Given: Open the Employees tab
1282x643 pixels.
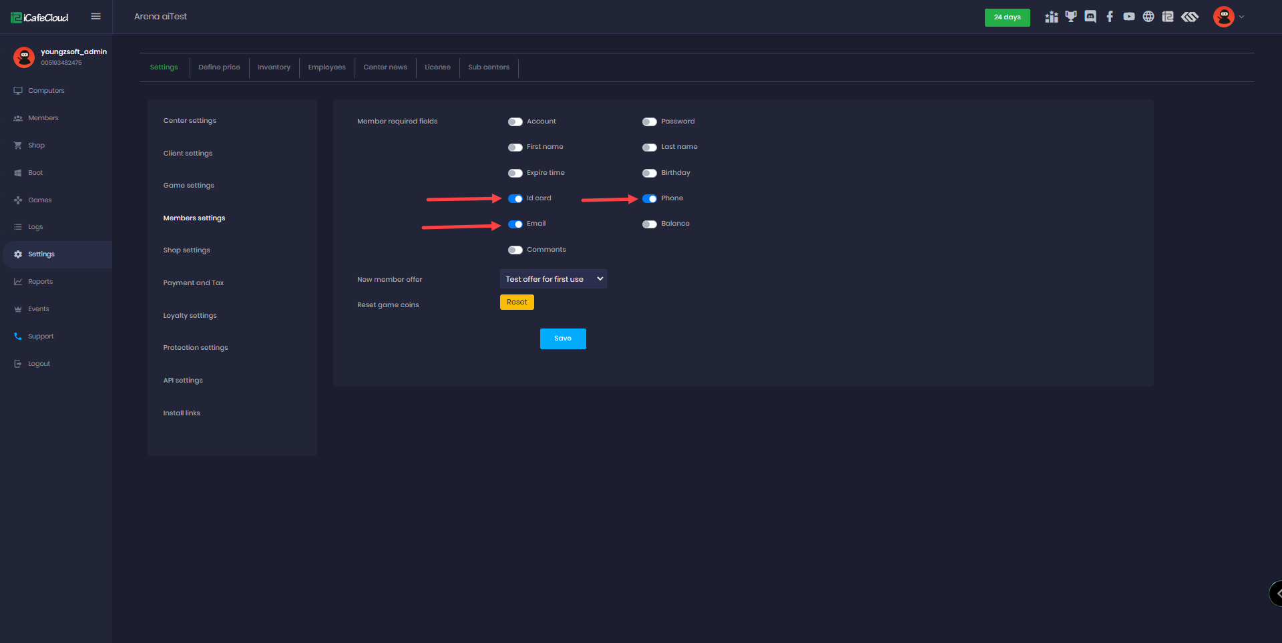Looking at the screenshot, I should pyautogui.click(x=327, y=67).
